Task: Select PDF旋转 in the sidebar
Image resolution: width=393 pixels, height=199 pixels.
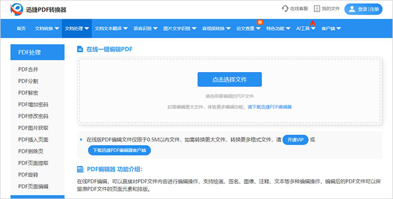Action: pos(28,175)
